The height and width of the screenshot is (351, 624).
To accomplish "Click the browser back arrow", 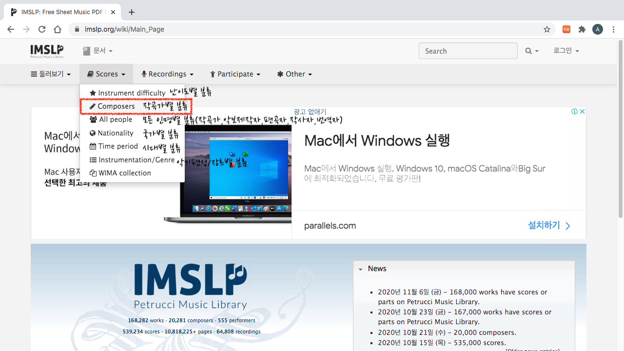I will (x=11, y=29).
